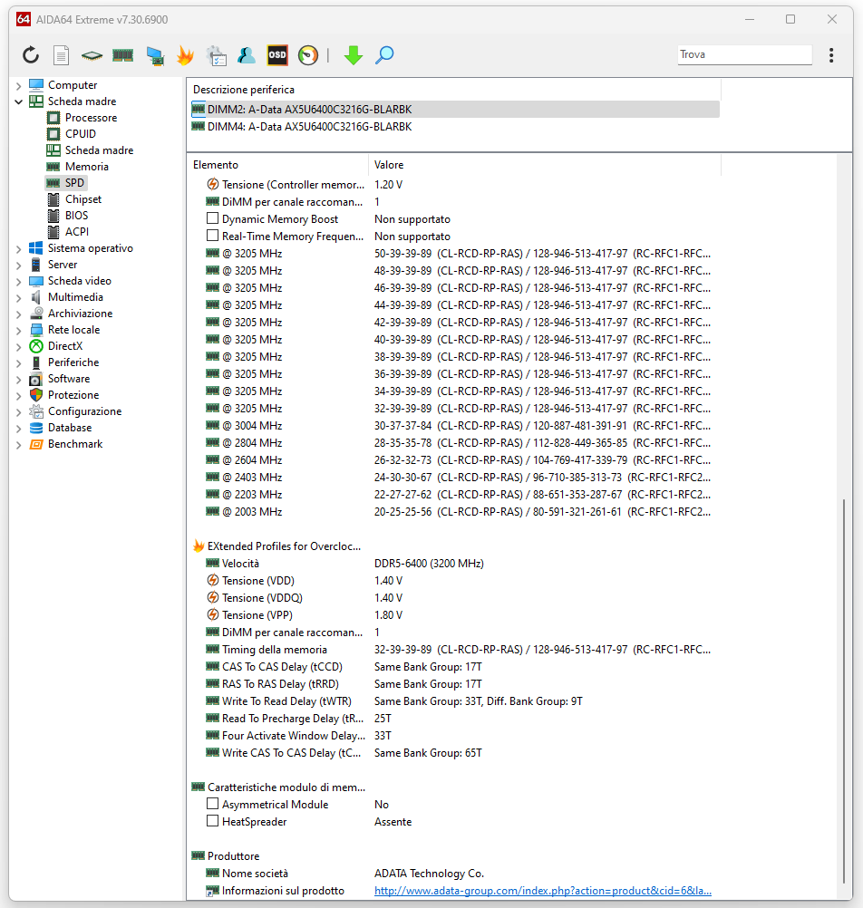Screen dimensions: 863x908
Task: Open Benchmark in the tree
Action: click(x=75, y=443)
